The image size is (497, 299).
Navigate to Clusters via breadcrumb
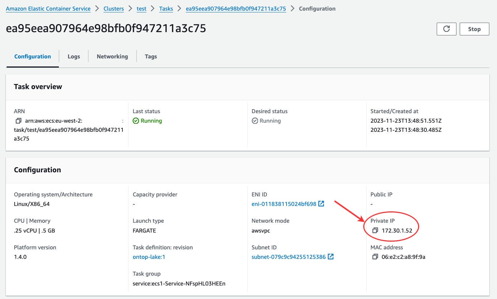point(114,8)
